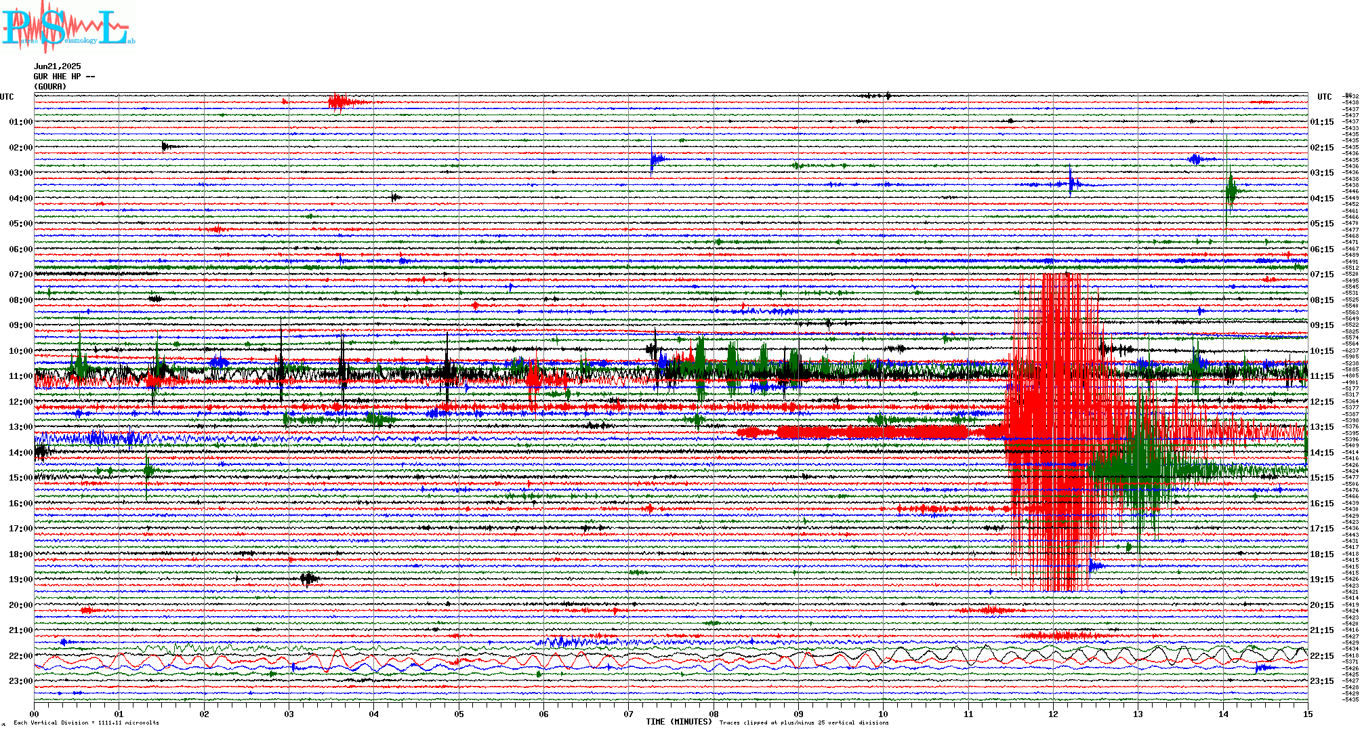Click the 08:00 hour label

[21, 300]
